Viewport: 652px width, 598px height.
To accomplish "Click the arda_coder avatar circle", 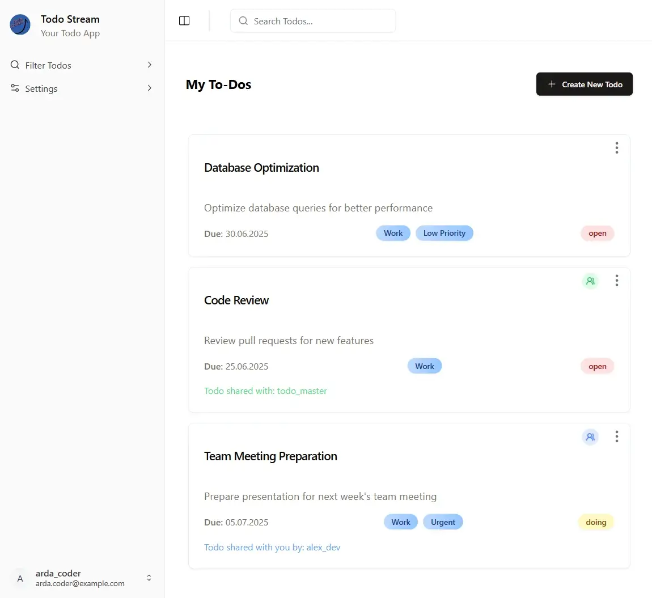I will pyautogui.click(x=20, y=578).
